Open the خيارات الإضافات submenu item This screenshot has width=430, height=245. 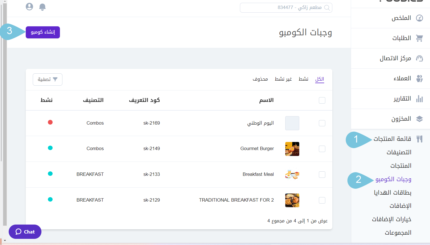point(391,219)
